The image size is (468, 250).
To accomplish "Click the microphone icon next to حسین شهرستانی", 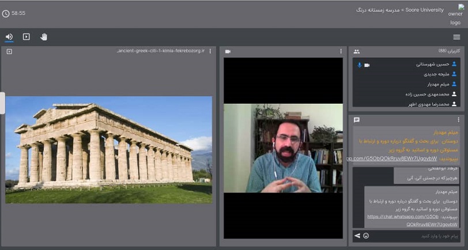I will pyautogui.click(x=360, y=65).
